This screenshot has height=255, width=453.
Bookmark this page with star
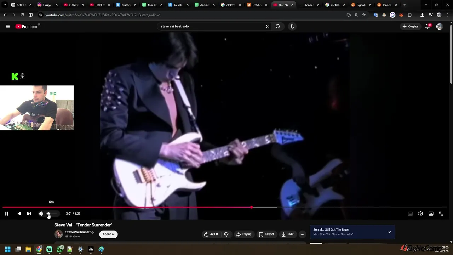[363, 15]
